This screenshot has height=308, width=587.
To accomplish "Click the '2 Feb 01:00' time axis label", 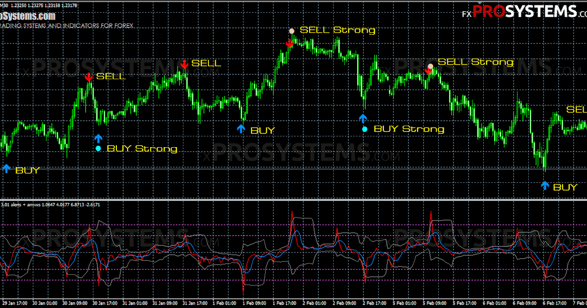I will (x=314, y=303).
